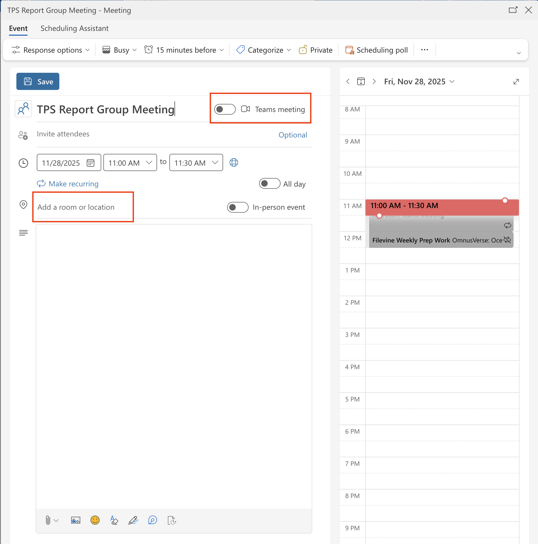Screen dimensions: 538x544
Task: Go to next day arrow
Action: (374, 82)
